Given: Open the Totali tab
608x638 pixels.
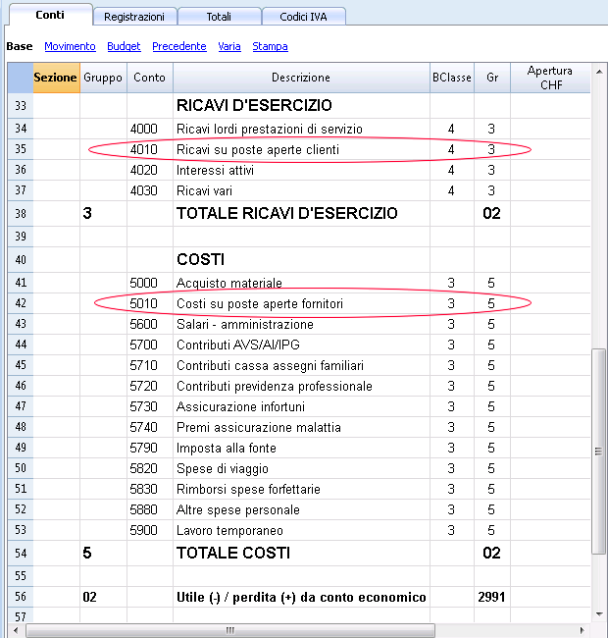Looking at the screenshot, I should coord(219,17).
